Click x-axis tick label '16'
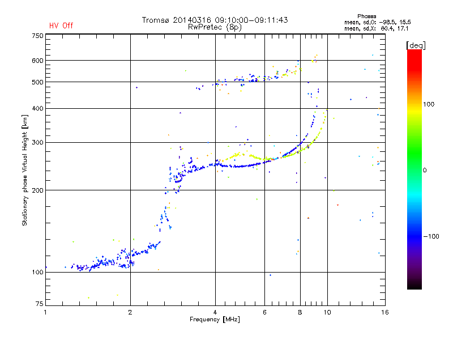This screenshot has height=340, width=453. [385, 312]
